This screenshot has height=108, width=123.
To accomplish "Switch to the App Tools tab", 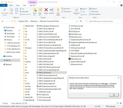I will 32,5.
